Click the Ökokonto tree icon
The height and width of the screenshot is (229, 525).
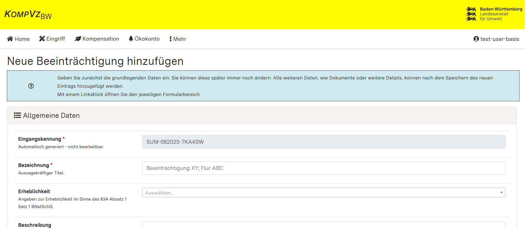point(131,39)
